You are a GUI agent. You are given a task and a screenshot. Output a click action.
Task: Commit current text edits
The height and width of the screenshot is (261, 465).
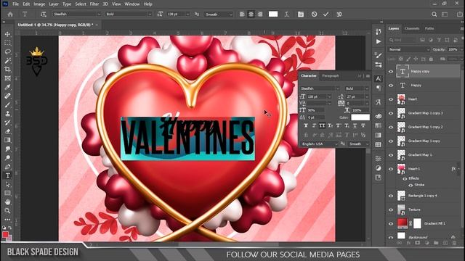[x=326, y=14]
